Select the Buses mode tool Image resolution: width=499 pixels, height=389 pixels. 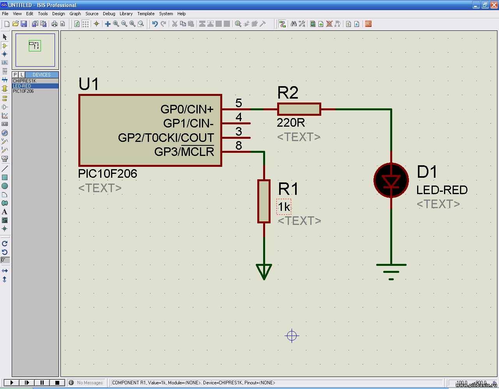[x=5, y=80]
